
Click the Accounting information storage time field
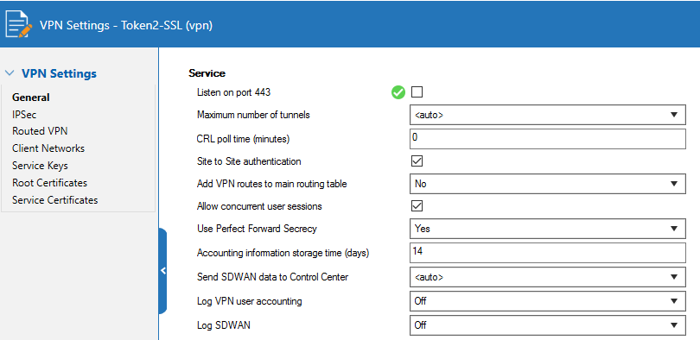tap(548, 253)
